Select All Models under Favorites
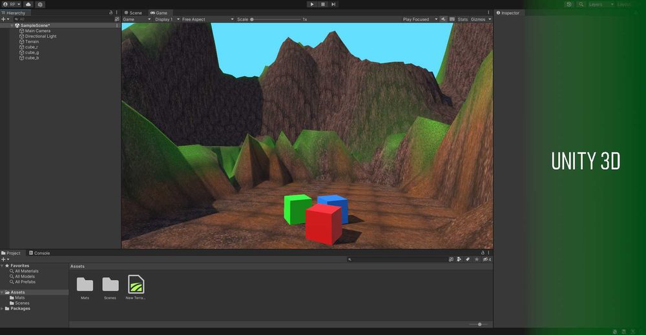Image resolution: width=646 pixels, height=335 pixels. click(22, 276)
